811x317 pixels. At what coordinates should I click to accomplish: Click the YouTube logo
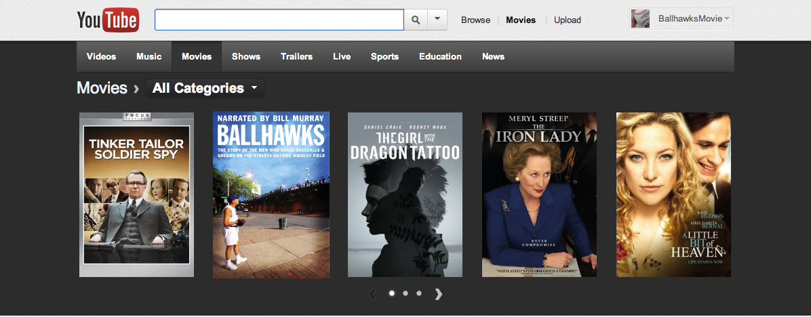[x=108, y=20]
